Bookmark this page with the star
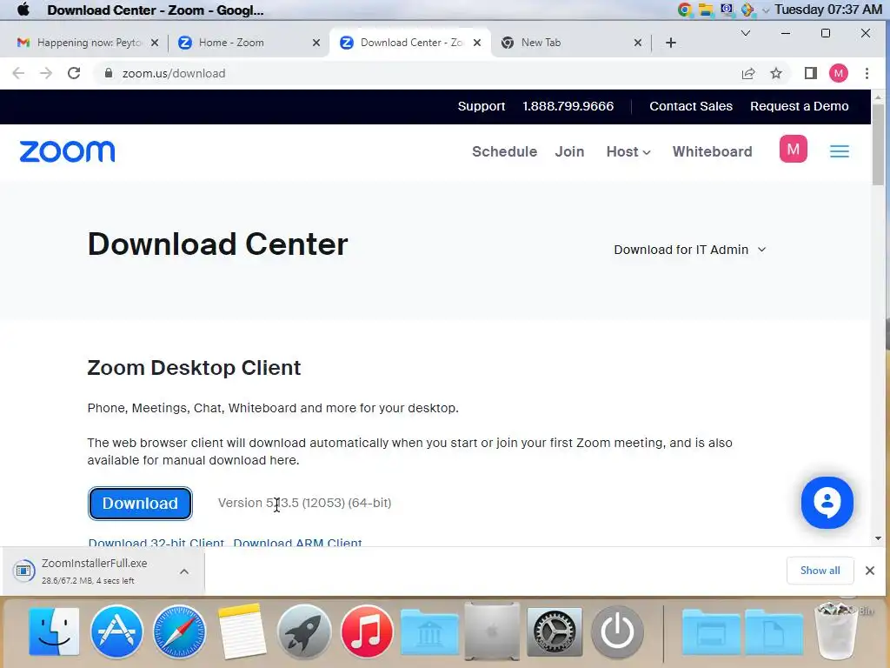890x668 pixels. (776, 73)
